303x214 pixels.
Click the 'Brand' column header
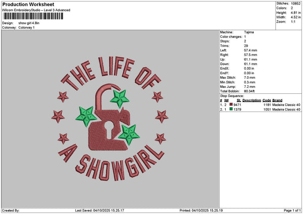[x=277, y=100]
